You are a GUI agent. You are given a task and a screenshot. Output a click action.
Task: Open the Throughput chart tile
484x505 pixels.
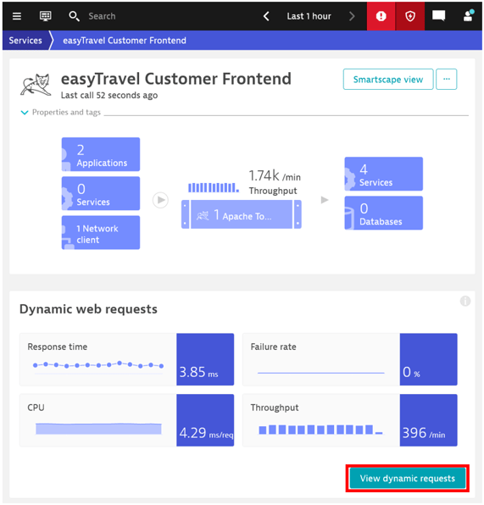pyautogui.click(x=349, y=420)
